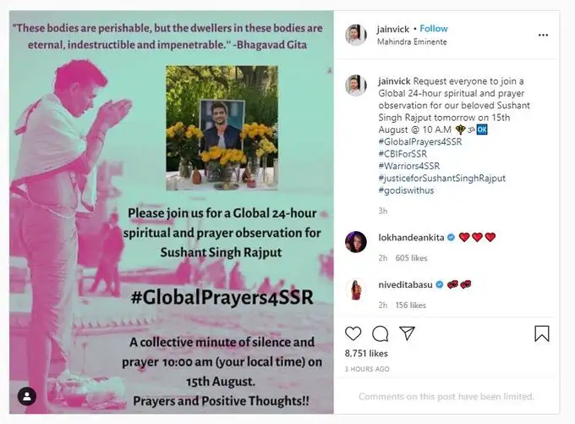Click tagged people icon on image
The height and width of the screenshot is (424, 575).
(27, 396)
